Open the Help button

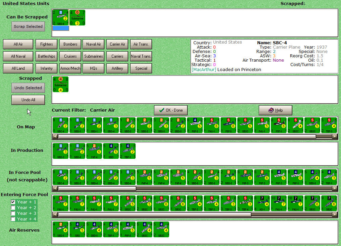[275, 110]
